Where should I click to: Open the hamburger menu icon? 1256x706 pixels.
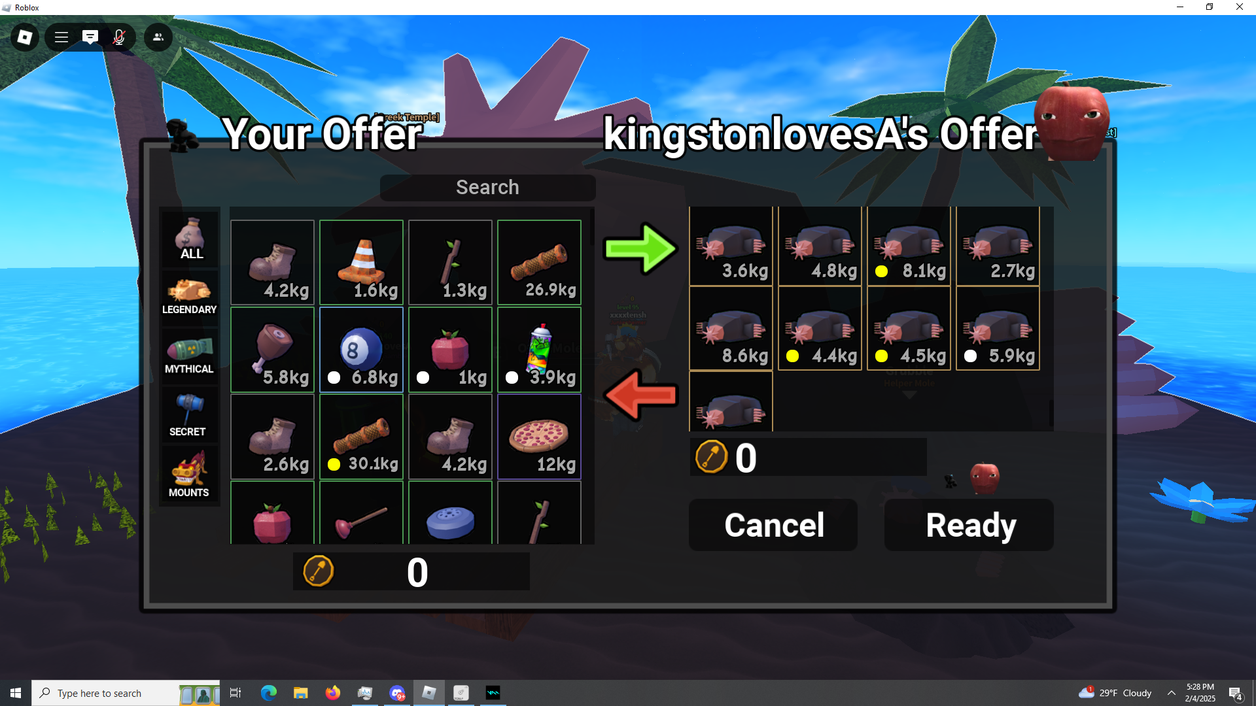[x=61, y=37]
